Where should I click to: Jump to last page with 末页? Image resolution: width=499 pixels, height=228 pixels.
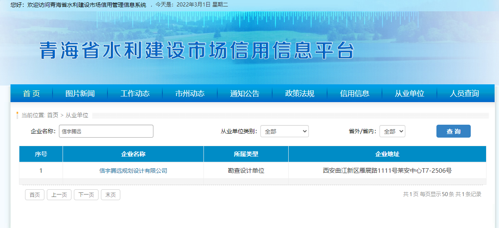coord(111,195)
